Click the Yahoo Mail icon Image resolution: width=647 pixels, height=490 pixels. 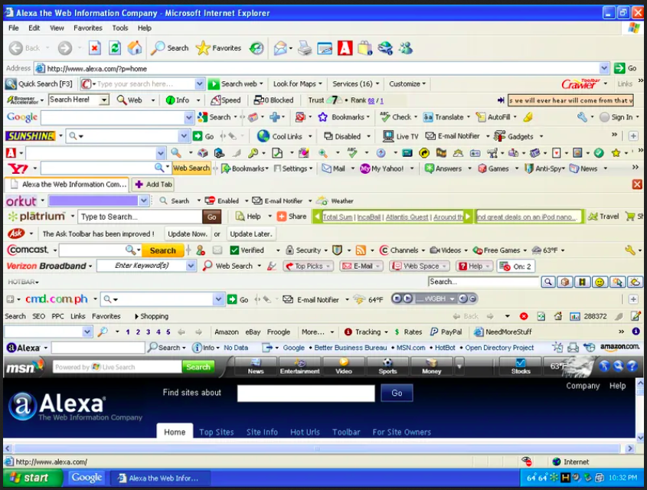326,168
